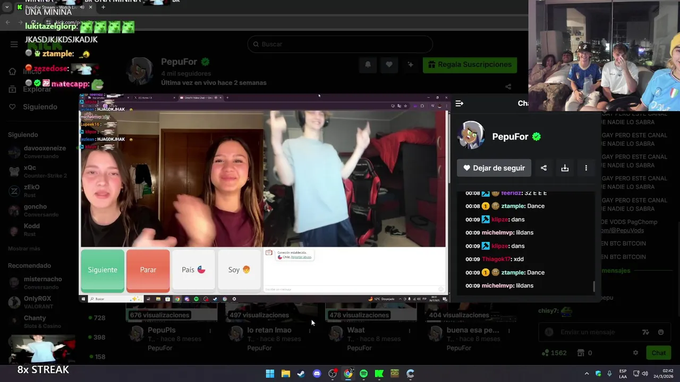Open the lo retan lmao clip

point(269,330)
